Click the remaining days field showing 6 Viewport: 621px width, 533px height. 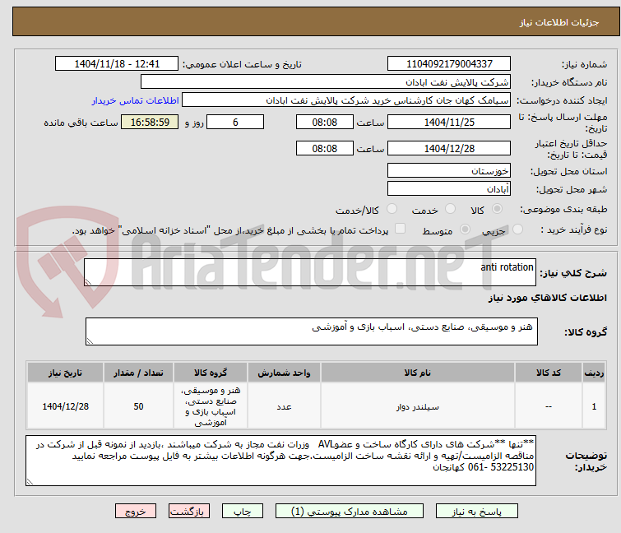coord(235,122)
